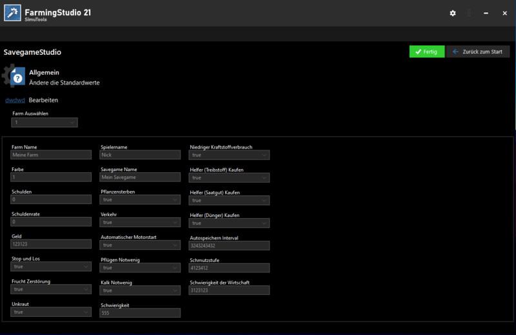
Task: Expand the Helfer (Saatgut) Kaufen dropdown
Action: point(230,200)
